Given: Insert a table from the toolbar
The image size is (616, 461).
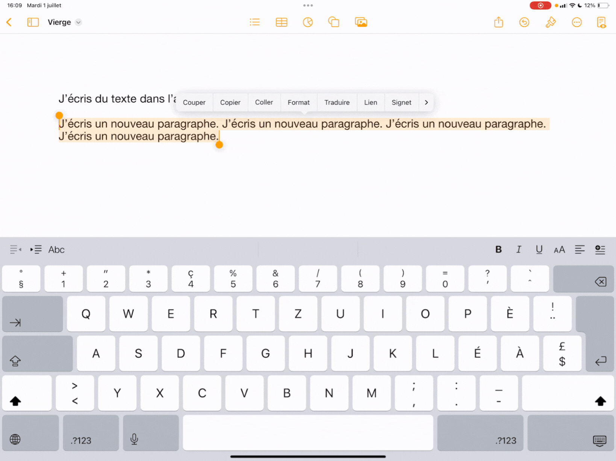Looking at the screenshot, I should pos(281,22).
